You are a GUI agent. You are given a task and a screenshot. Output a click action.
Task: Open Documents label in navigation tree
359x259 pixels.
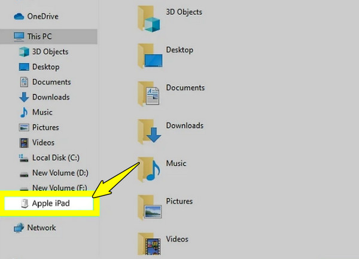51,82
